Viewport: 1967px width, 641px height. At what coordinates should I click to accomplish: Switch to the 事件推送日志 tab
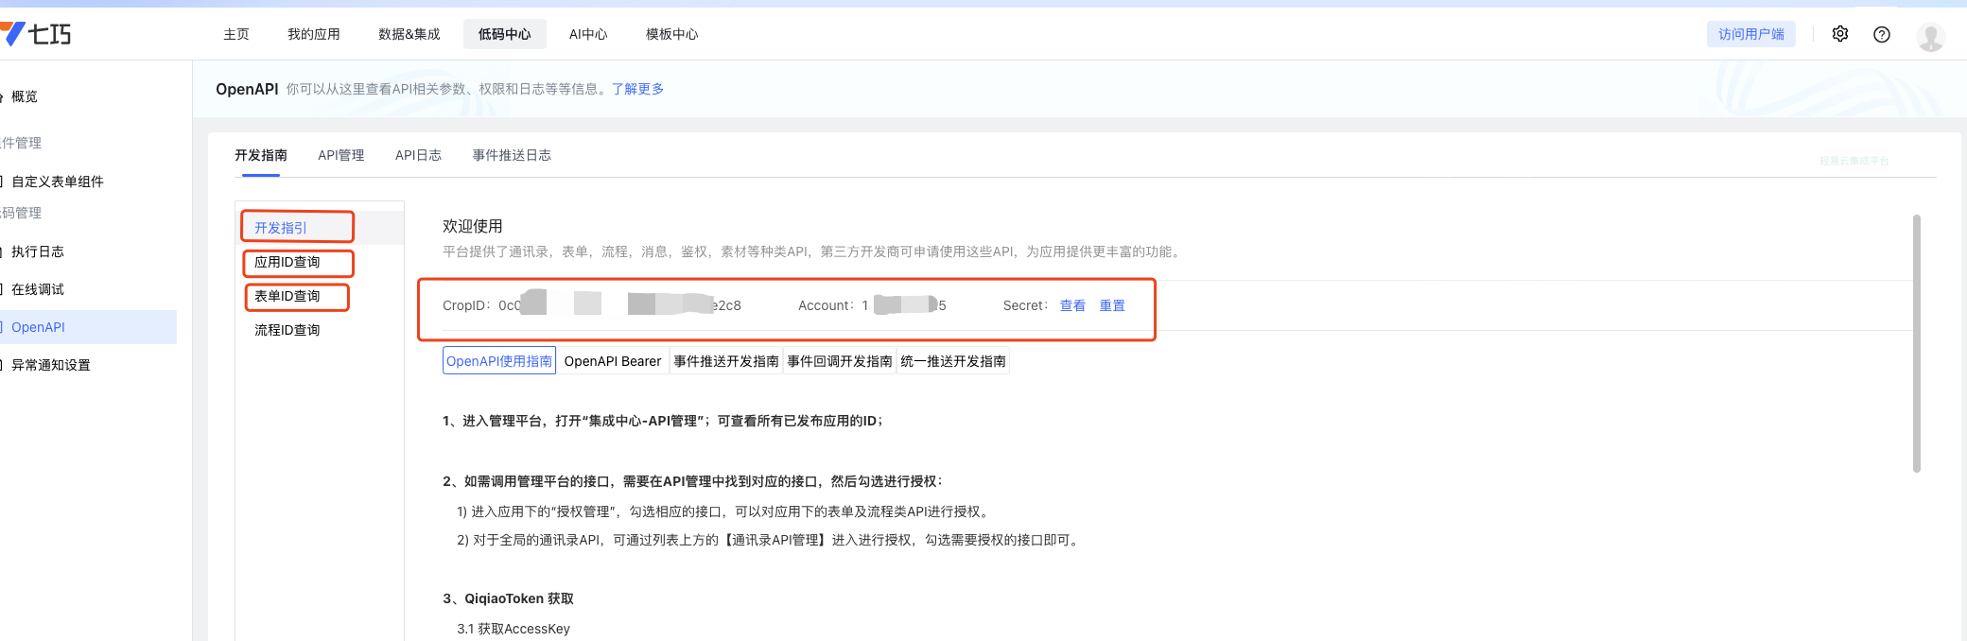click(512, 155)
